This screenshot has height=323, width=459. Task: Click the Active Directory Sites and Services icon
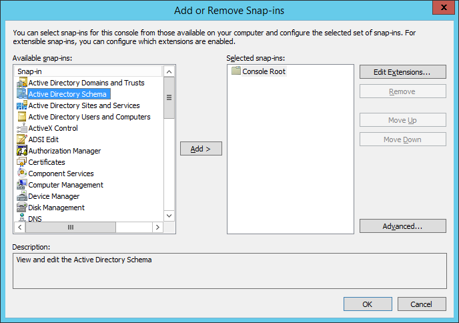(22, 105)
